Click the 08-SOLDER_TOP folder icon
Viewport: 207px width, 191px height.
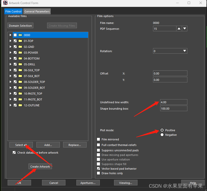click(20, 82)
